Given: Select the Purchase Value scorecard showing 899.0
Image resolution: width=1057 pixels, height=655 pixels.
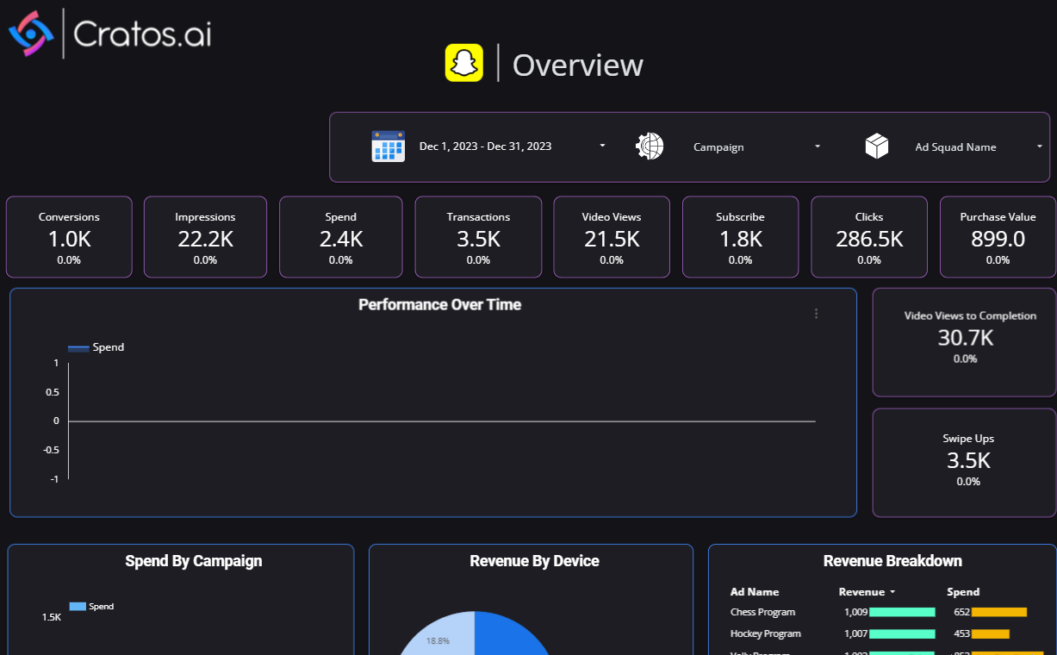Looking at the screenshot, I should 998,237.
